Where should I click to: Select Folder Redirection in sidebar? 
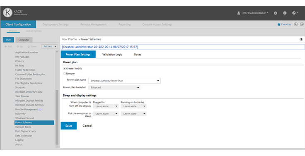(x=25, y=70)
